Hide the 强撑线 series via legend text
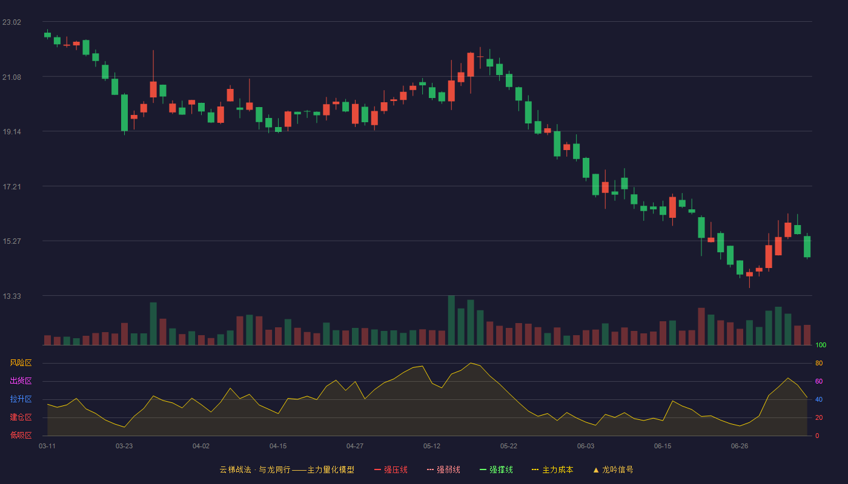The width and height of the screenshot is (848, 484). (501, 469)
